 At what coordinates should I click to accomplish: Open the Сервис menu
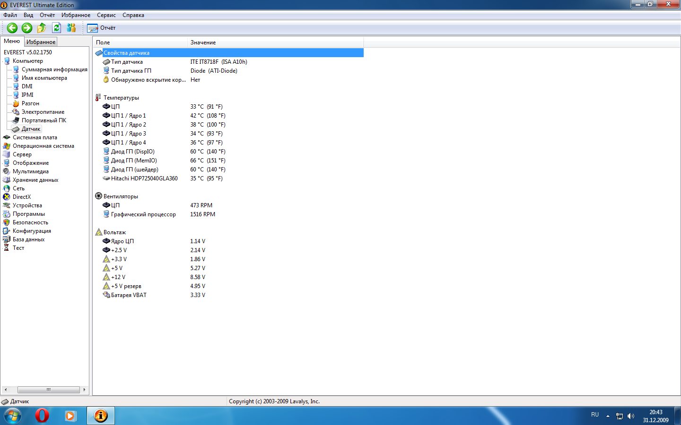tap(106, 15)
